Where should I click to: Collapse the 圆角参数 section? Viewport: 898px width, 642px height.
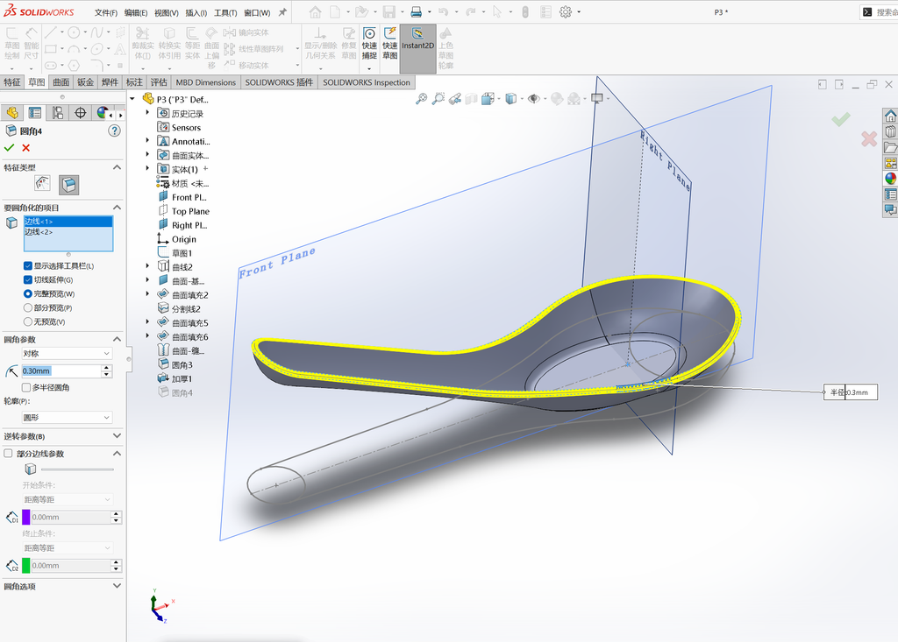(x=117, y=339)
